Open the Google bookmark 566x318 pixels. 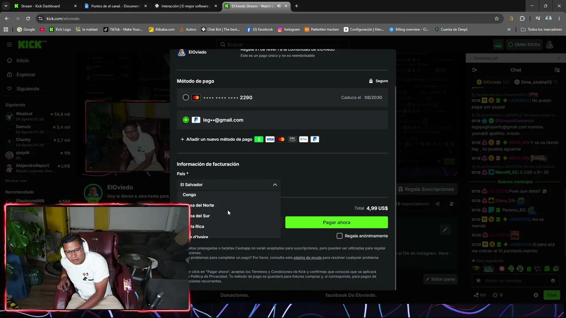(26, 30)
